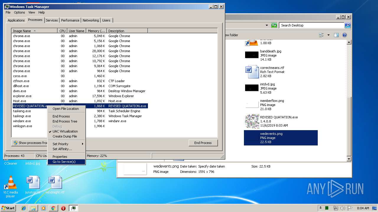Click the Start button
This screenshot has height=212, width=378.
(8, 208)
